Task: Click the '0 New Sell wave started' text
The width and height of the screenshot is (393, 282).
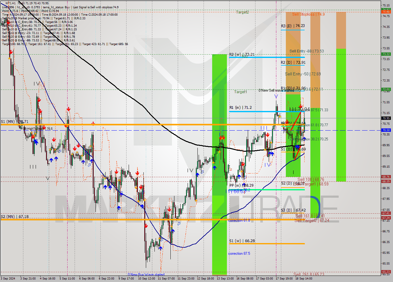Action: [x=276, y=90]
